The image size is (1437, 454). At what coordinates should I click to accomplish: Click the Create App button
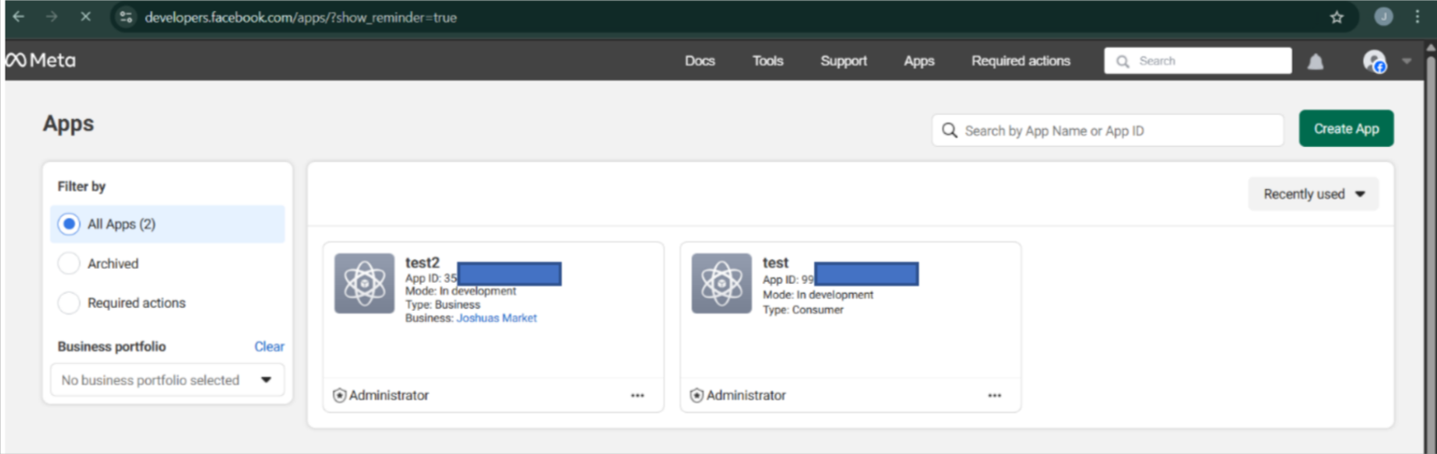click(x=1346, y=128)
